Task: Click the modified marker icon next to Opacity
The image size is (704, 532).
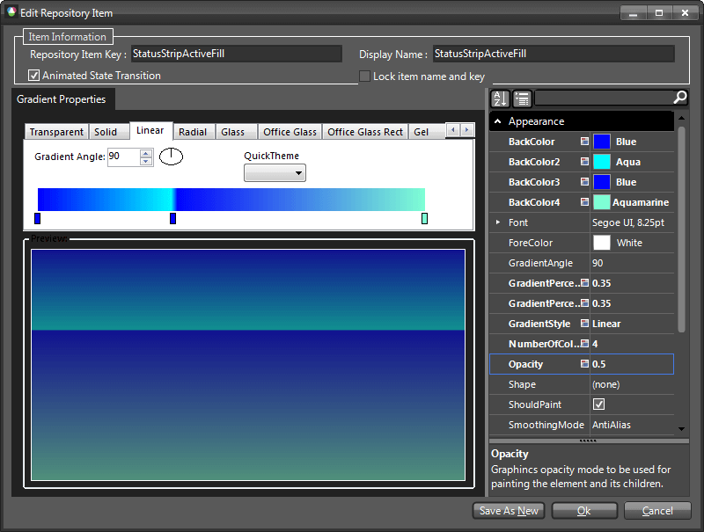Action: click(584, 364)
